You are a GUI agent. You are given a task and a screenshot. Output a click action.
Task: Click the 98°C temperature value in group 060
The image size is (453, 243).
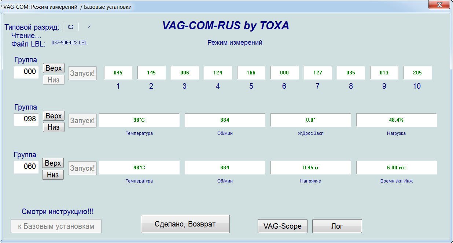click(139, 167)
